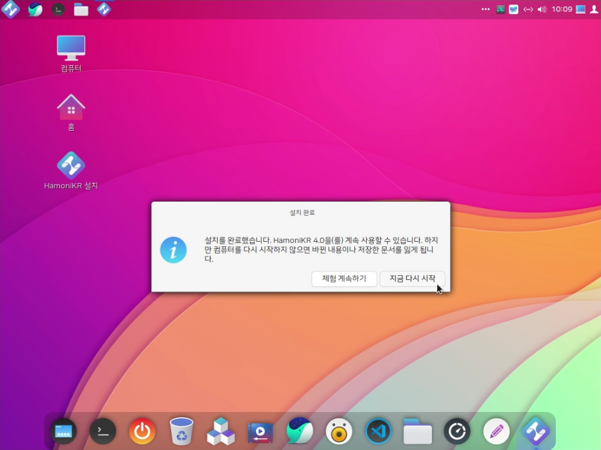Open the volume control in system tray

[x=542, y=10]
